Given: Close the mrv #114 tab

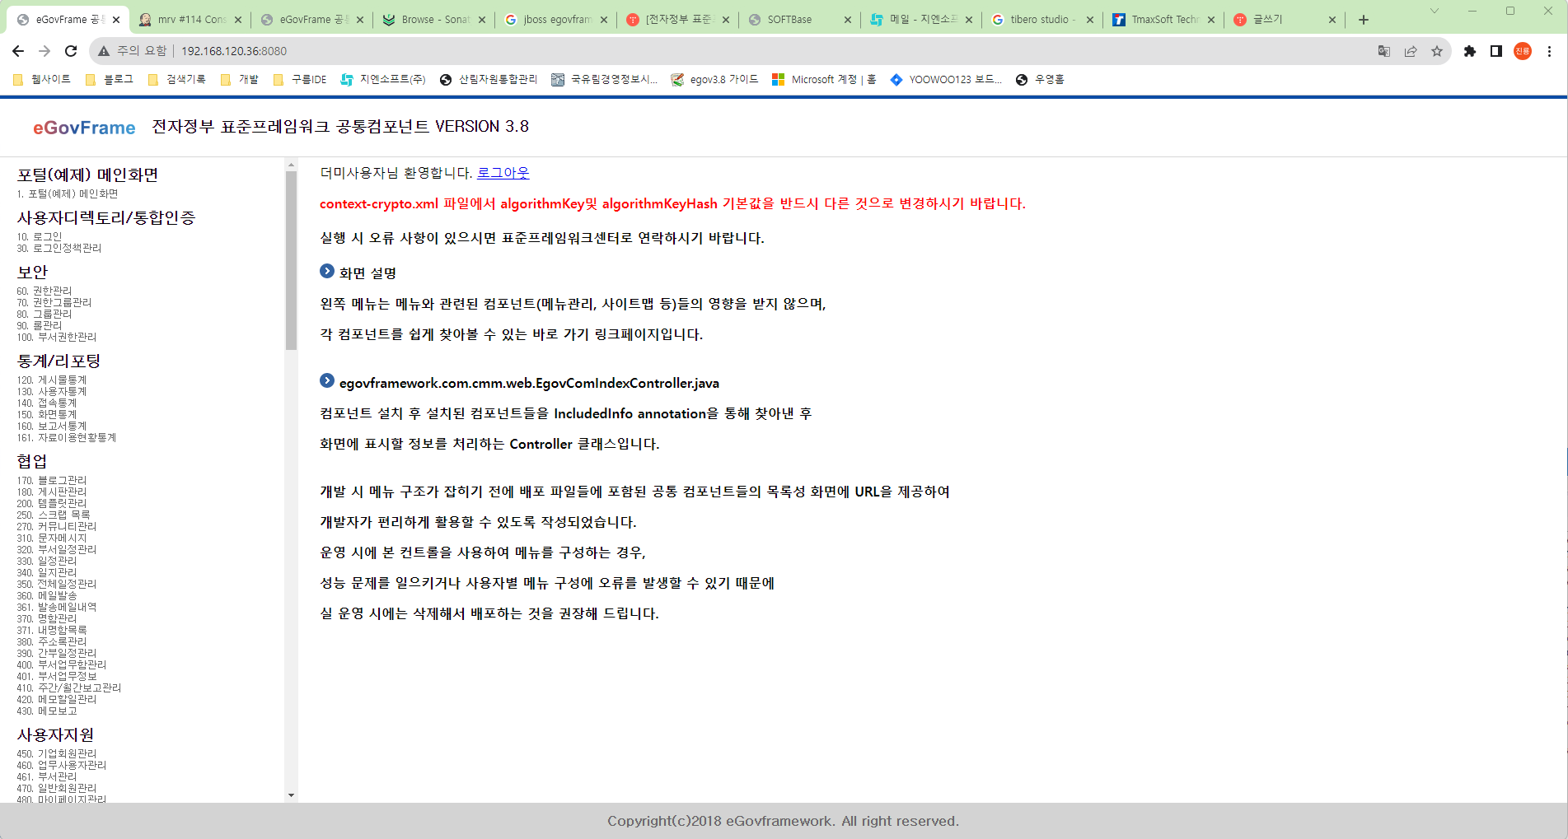Looking at the screenshot, I should coord(238,20).
